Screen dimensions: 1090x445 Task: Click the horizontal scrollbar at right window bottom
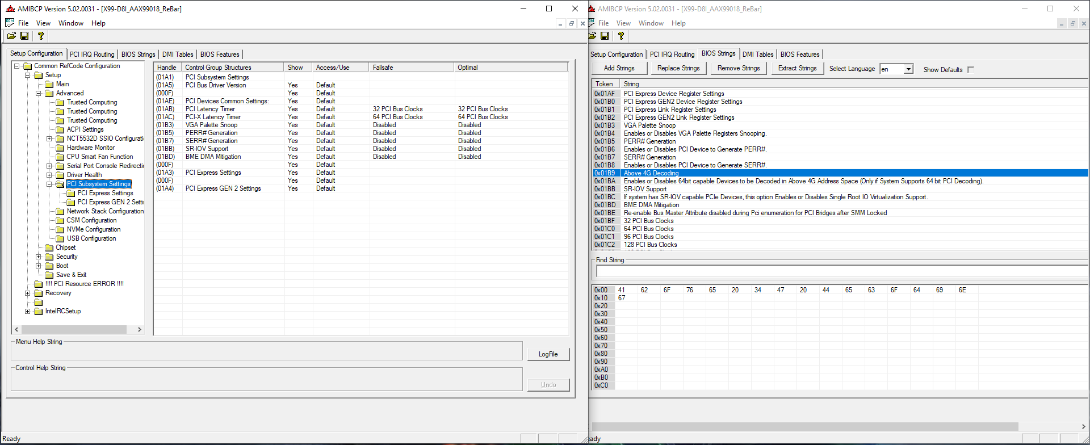tap(805, 426)
